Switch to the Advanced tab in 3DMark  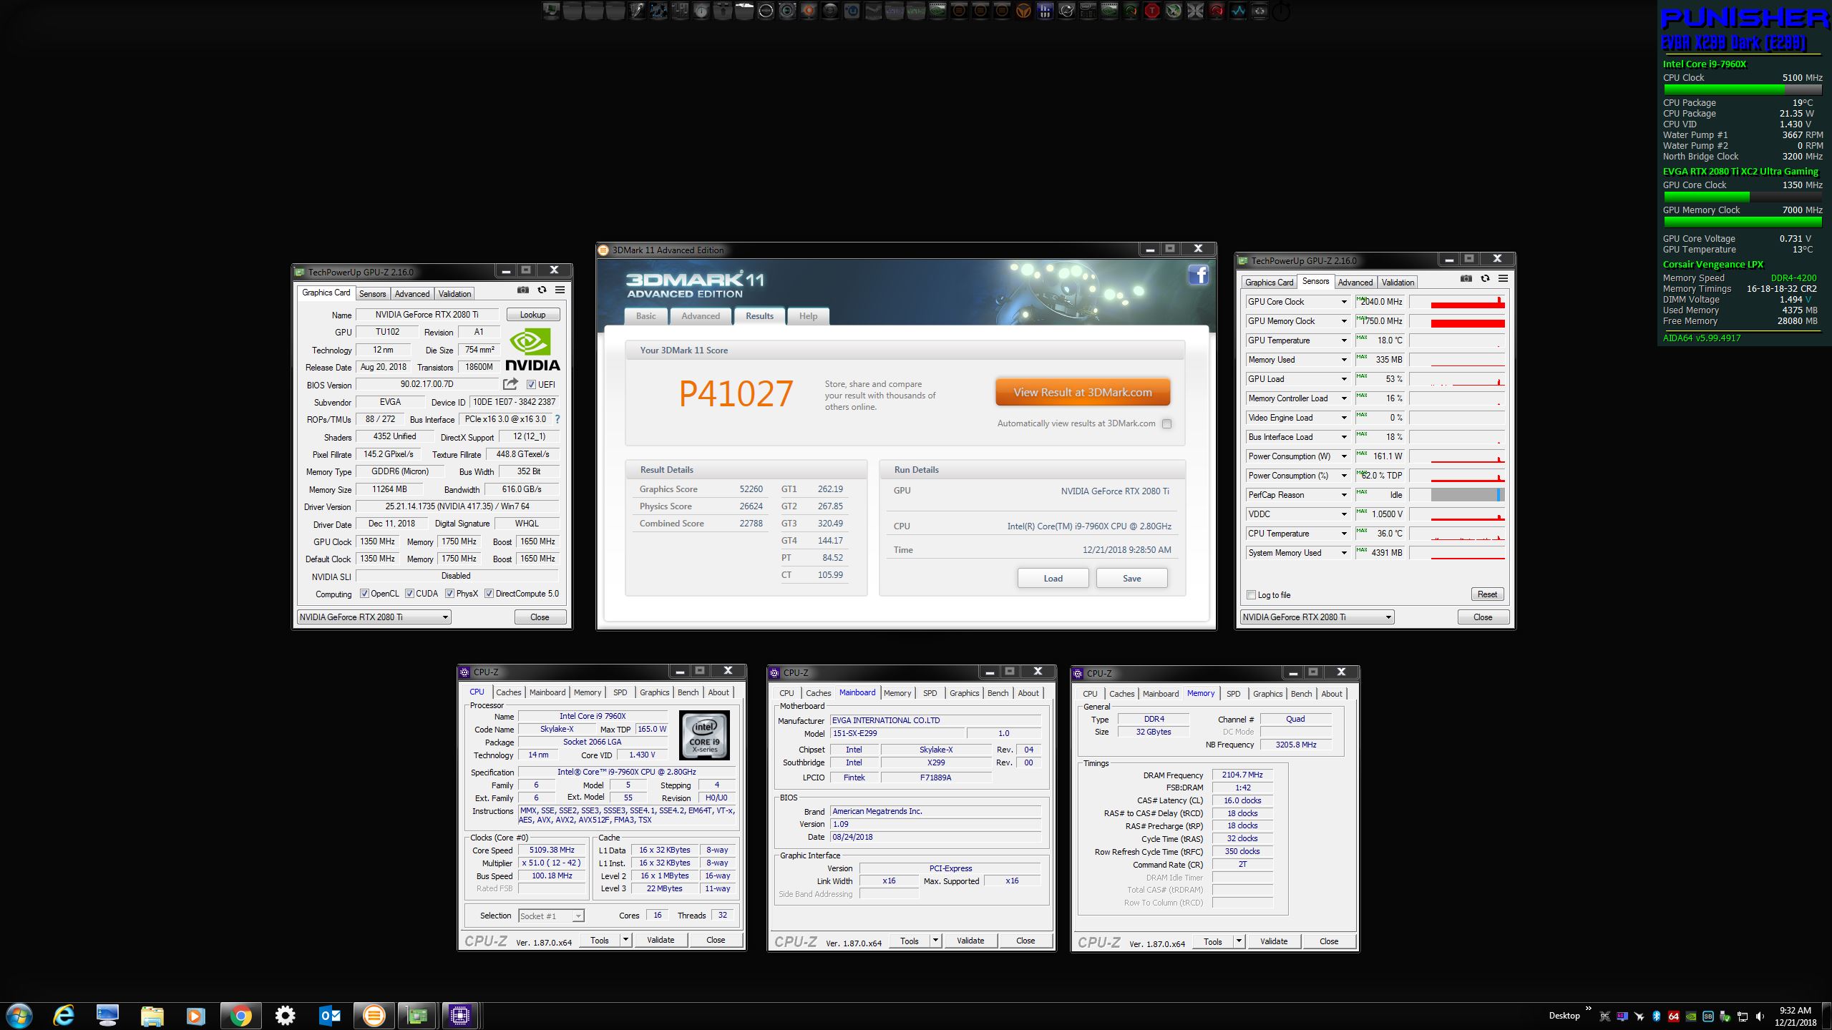pos(700,316)
